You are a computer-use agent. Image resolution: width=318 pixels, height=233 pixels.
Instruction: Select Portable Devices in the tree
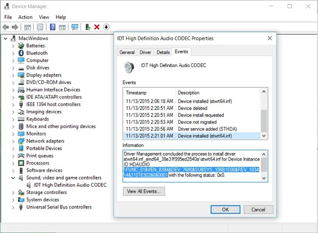coord(44,149)
